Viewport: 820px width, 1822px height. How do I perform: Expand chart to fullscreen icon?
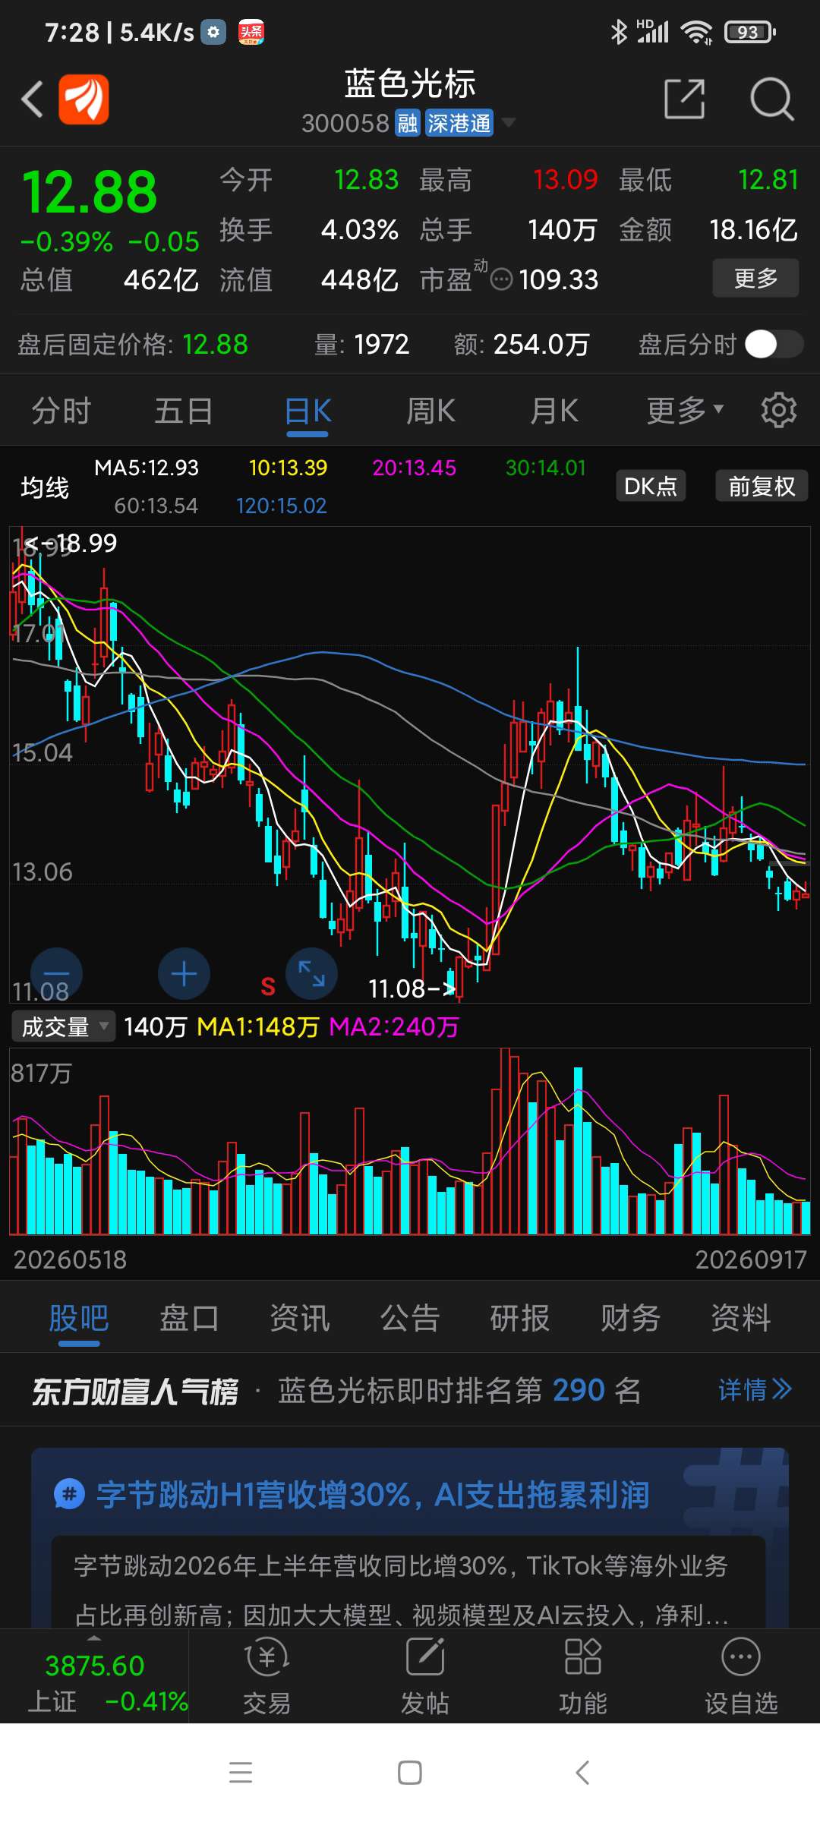pos(311,973)
